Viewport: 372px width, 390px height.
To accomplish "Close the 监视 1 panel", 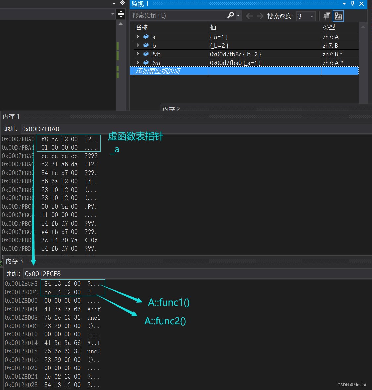I will click(x=361, y=4).
